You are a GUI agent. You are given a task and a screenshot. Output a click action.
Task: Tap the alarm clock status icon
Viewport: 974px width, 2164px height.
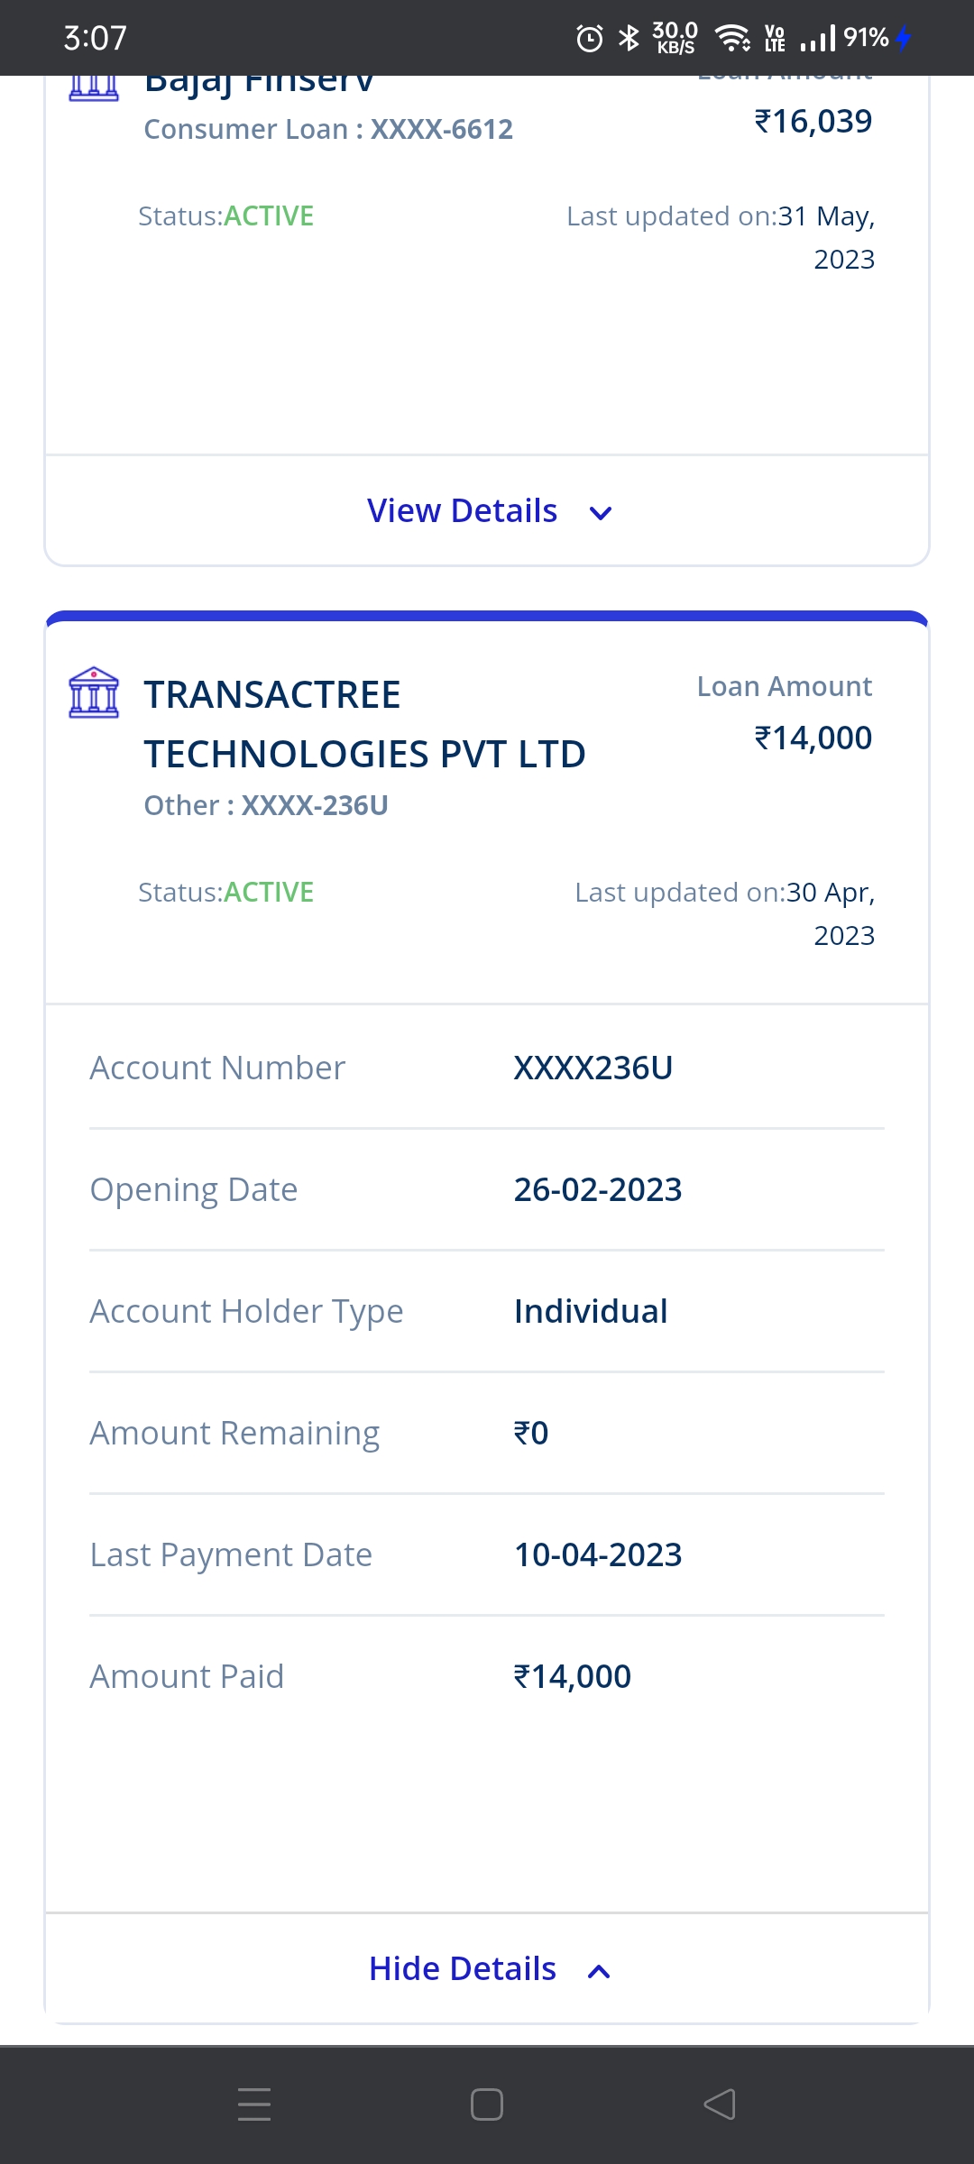590,38
